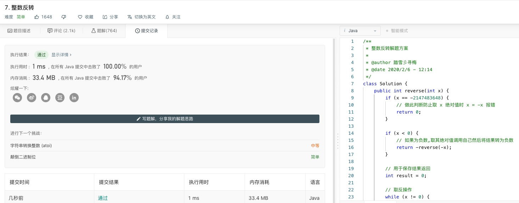
Task: Click the 简单 difficulty label in header
Action: 21,17
